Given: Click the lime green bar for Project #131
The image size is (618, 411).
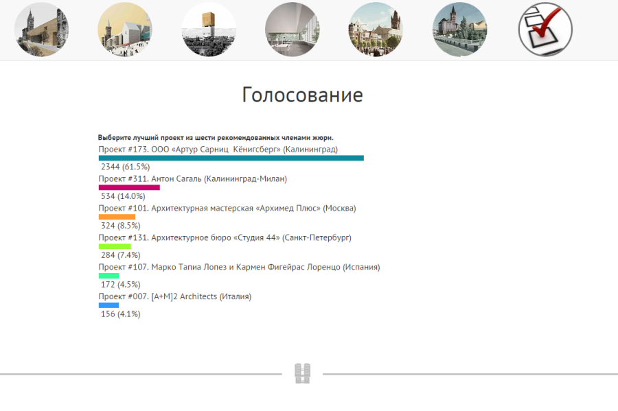Looking at the screenshot, I should tap(115, 246).
